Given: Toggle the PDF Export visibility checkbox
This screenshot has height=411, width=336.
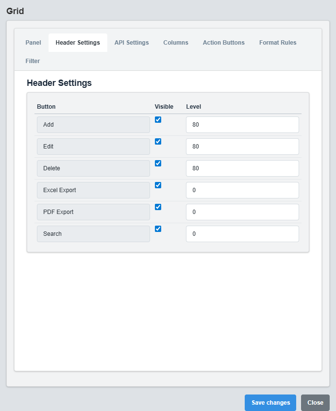Looking at the screenshot, I should coord(158,207).
